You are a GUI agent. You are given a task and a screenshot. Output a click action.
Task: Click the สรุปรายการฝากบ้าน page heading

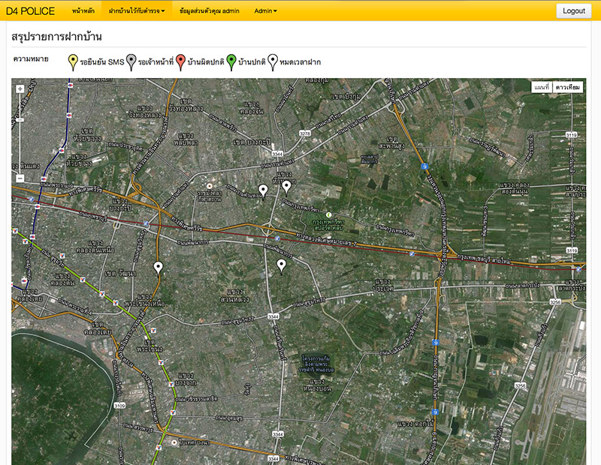click(x=57, y=37)
